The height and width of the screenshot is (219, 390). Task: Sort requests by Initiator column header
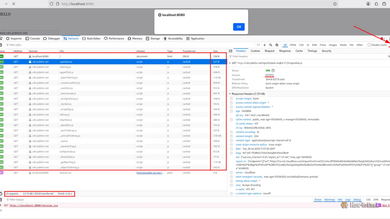coord(151,51)
